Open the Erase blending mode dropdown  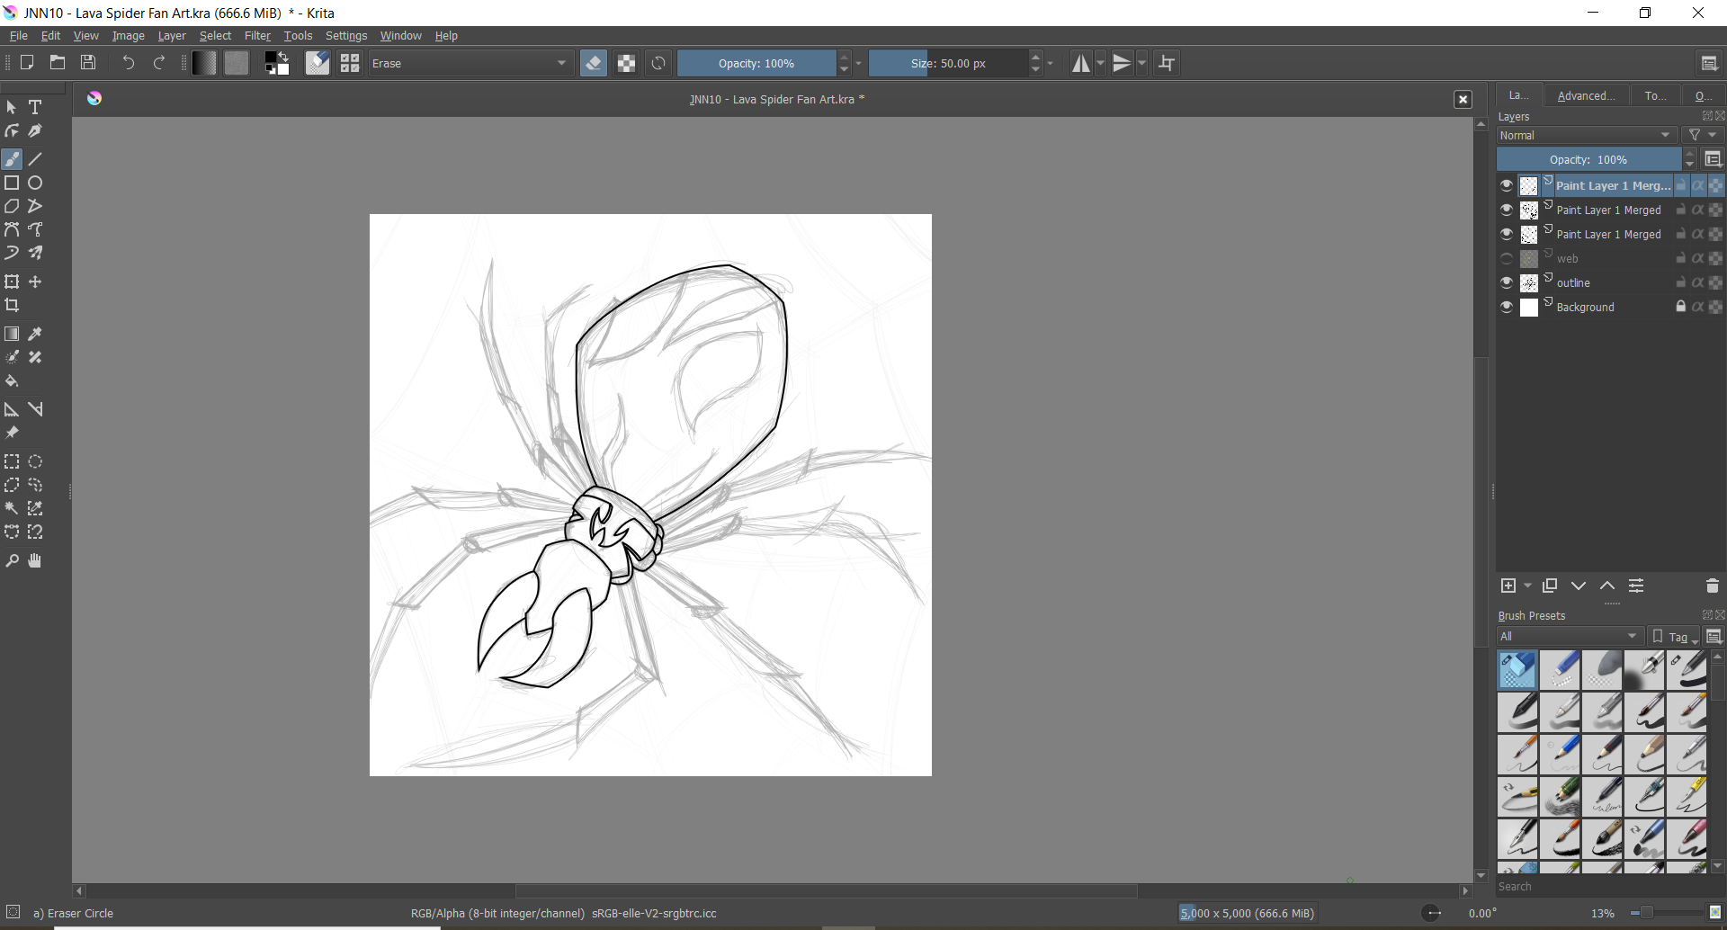[x=471, y=63]
